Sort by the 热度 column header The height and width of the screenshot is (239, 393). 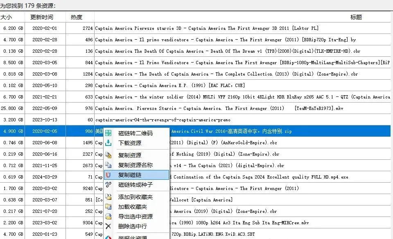click(80, 17)
